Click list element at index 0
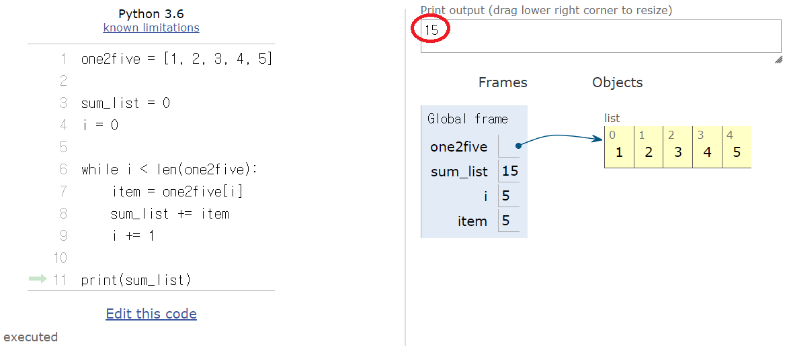The height and width of the screenshot is (346, 787). pyautogui.click(x=619, y=152)
